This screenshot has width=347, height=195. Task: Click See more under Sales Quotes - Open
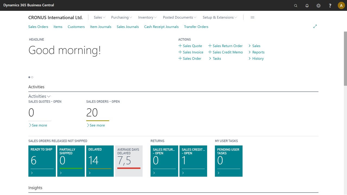click(x=38, y=125)
